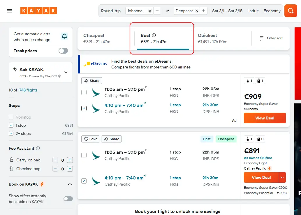Open the Round-trip dropdown

point(111,11)
